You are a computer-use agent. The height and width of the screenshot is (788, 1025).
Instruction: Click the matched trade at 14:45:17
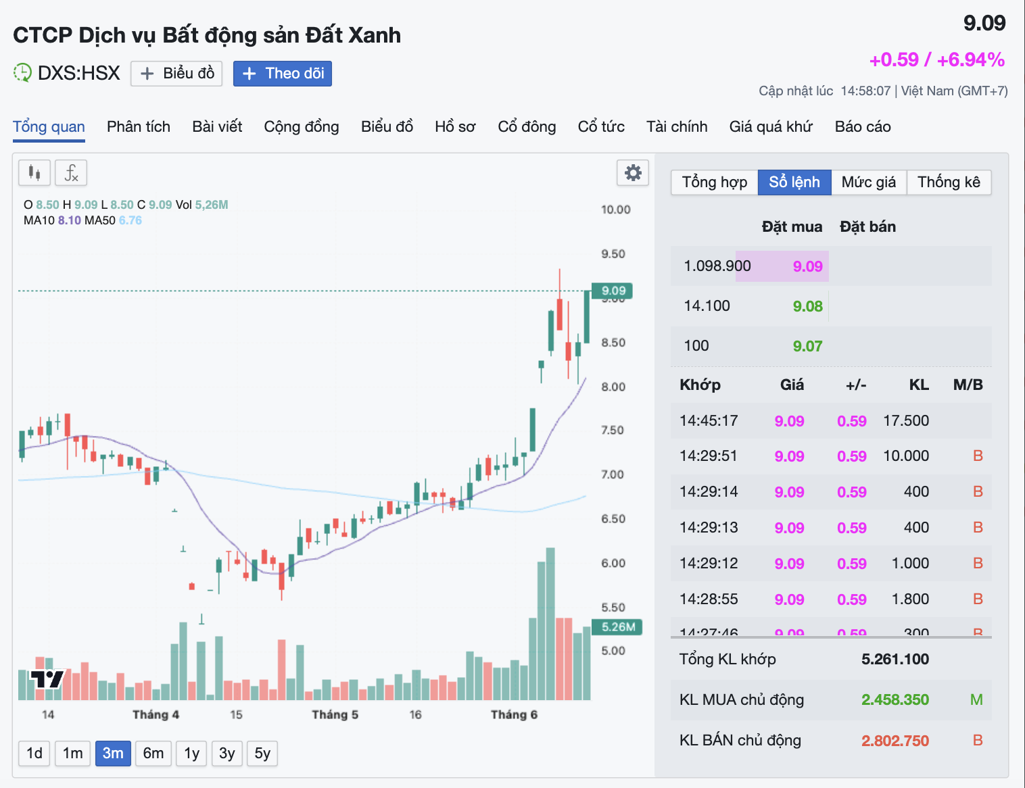[x=831, y=421]
